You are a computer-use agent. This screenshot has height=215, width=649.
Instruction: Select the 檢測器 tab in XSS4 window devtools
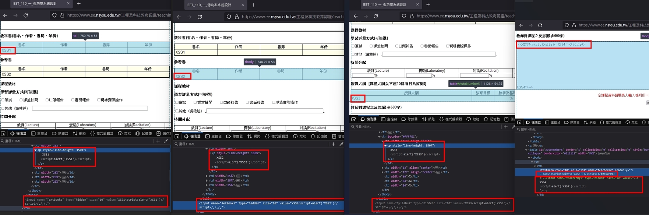coord(533,122)
